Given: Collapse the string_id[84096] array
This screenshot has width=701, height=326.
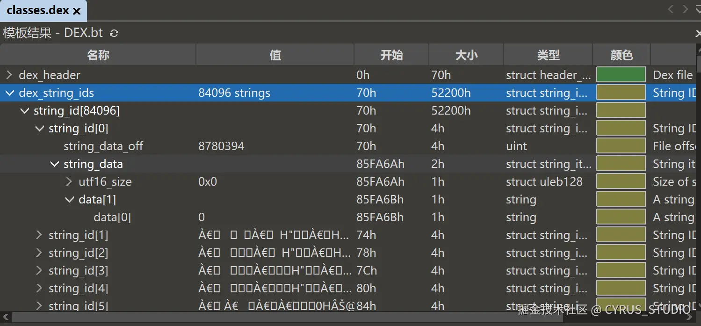Looking at the screenshot, I should [x=24, y=110].
